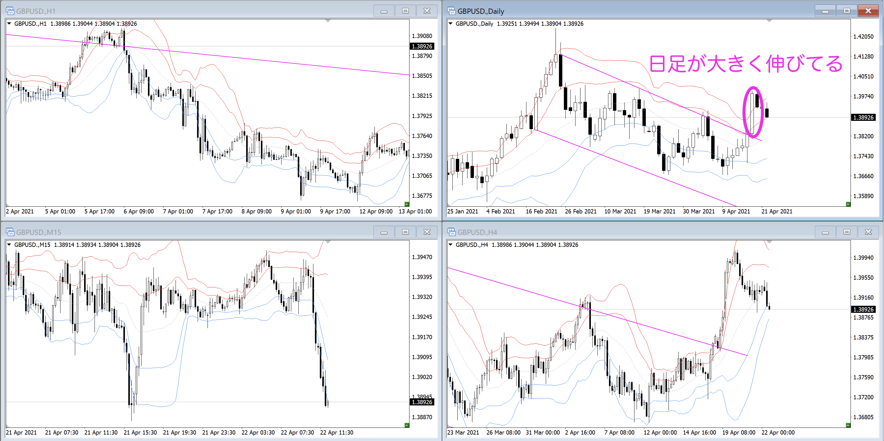Viewport: 884px width, 441px height.
Task: Click green square icon in H4 chart corner
Action: tap(848, 425)
